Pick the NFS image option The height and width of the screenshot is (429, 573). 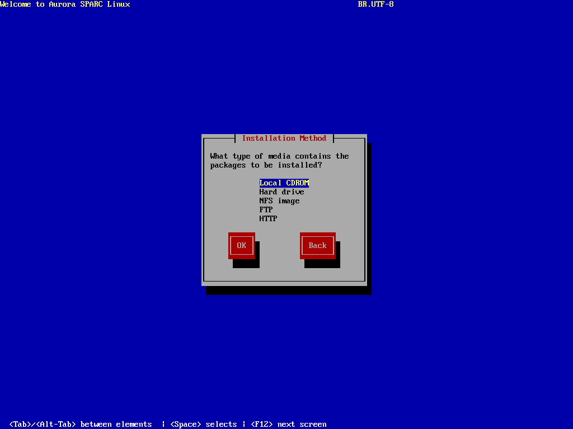tap(279, 201)
